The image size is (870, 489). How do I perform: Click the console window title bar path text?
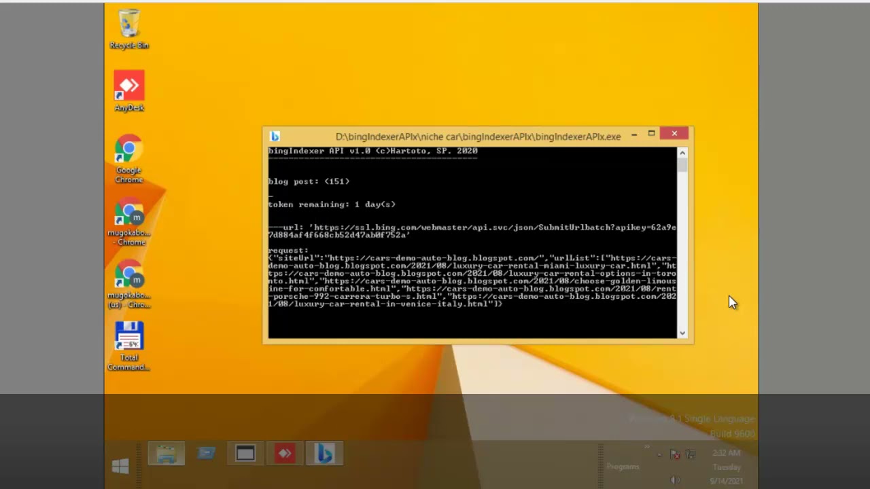pyautogui.click(x=478, y=137)
